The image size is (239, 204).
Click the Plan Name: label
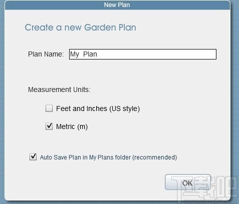click(x=46, y=54)
